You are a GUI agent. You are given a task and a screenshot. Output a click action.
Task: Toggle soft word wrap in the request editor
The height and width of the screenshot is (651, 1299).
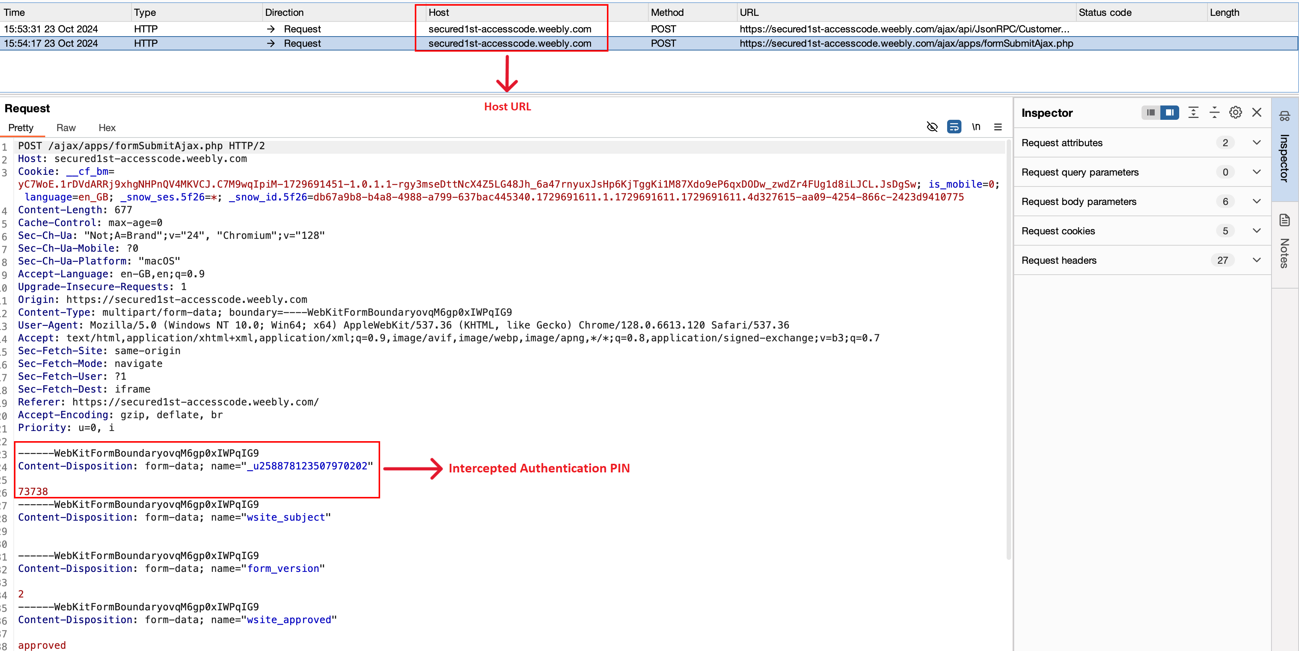click(x=954, y=127)
